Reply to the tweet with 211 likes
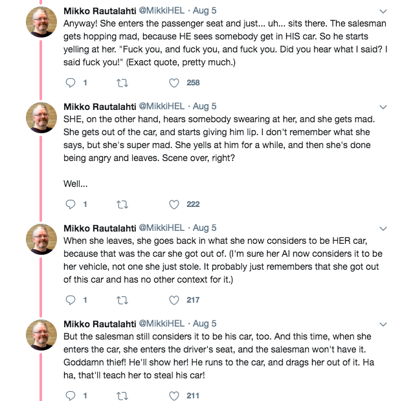 (71, 396)
